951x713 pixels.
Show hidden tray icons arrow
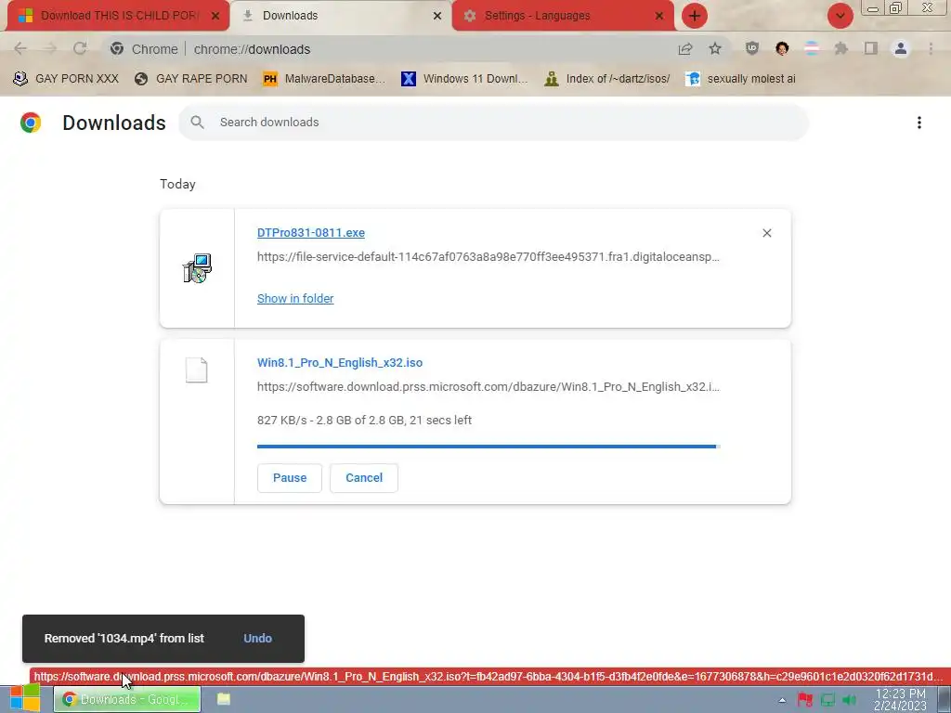pyautogui.click(x=782, y=700)
